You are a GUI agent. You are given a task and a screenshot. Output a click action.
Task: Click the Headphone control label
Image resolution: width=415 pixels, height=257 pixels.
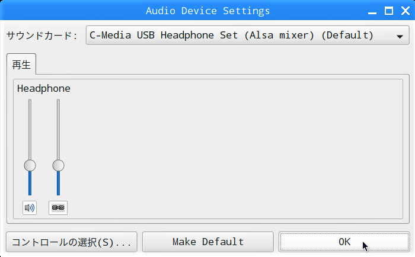[44, 88]
